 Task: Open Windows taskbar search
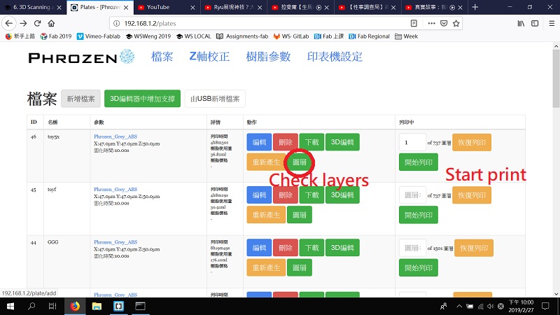(x=31, y=306)
